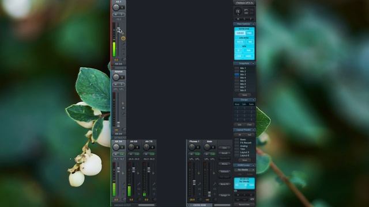
Task: Click the Mono button
Action: pyautogui.click(x=224, y=164)
